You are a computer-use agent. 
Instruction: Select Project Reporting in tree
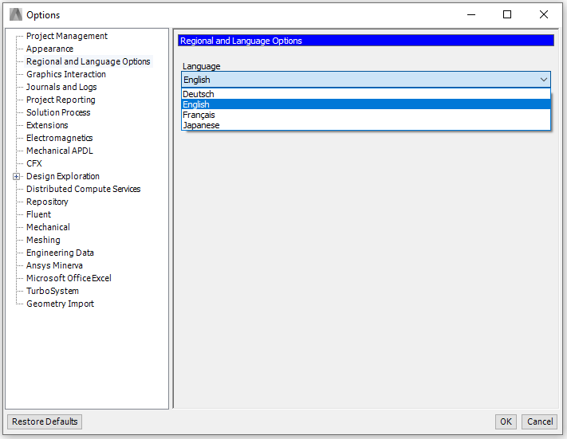pos(61,100)
